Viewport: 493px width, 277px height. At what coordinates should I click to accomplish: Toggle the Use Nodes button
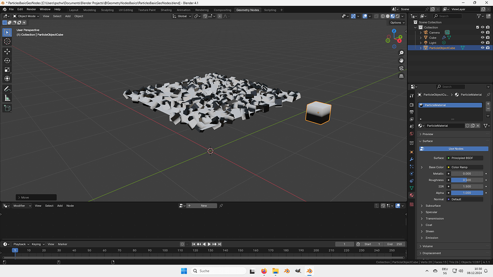454,149
